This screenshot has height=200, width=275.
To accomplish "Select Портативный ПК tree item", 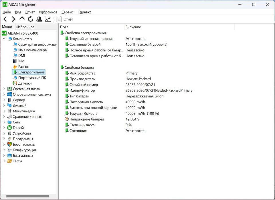I will (x=32, y=78).
